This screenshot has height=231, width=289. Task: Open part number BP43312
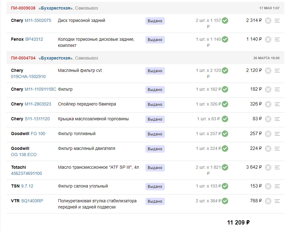(34, 39)
